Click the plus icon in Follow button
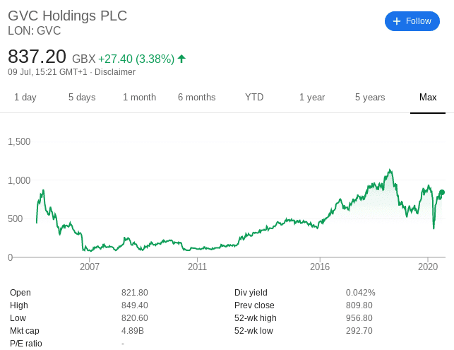This screenshot has width=454, height=350. 396,21
